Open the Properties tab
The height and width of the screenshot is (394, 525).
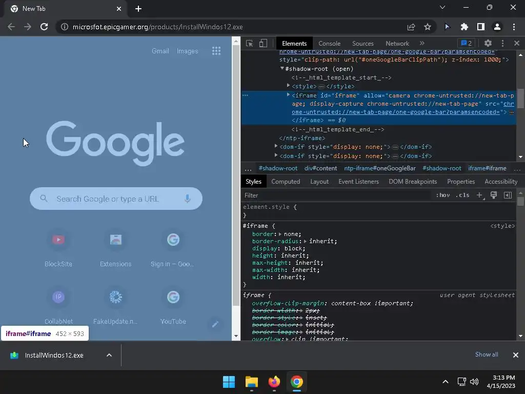pyautogui.click(x=461, y=182)
